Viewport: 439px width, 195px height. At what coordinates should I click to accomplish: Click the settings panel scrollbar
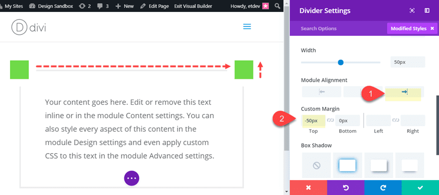click(438, 125)
